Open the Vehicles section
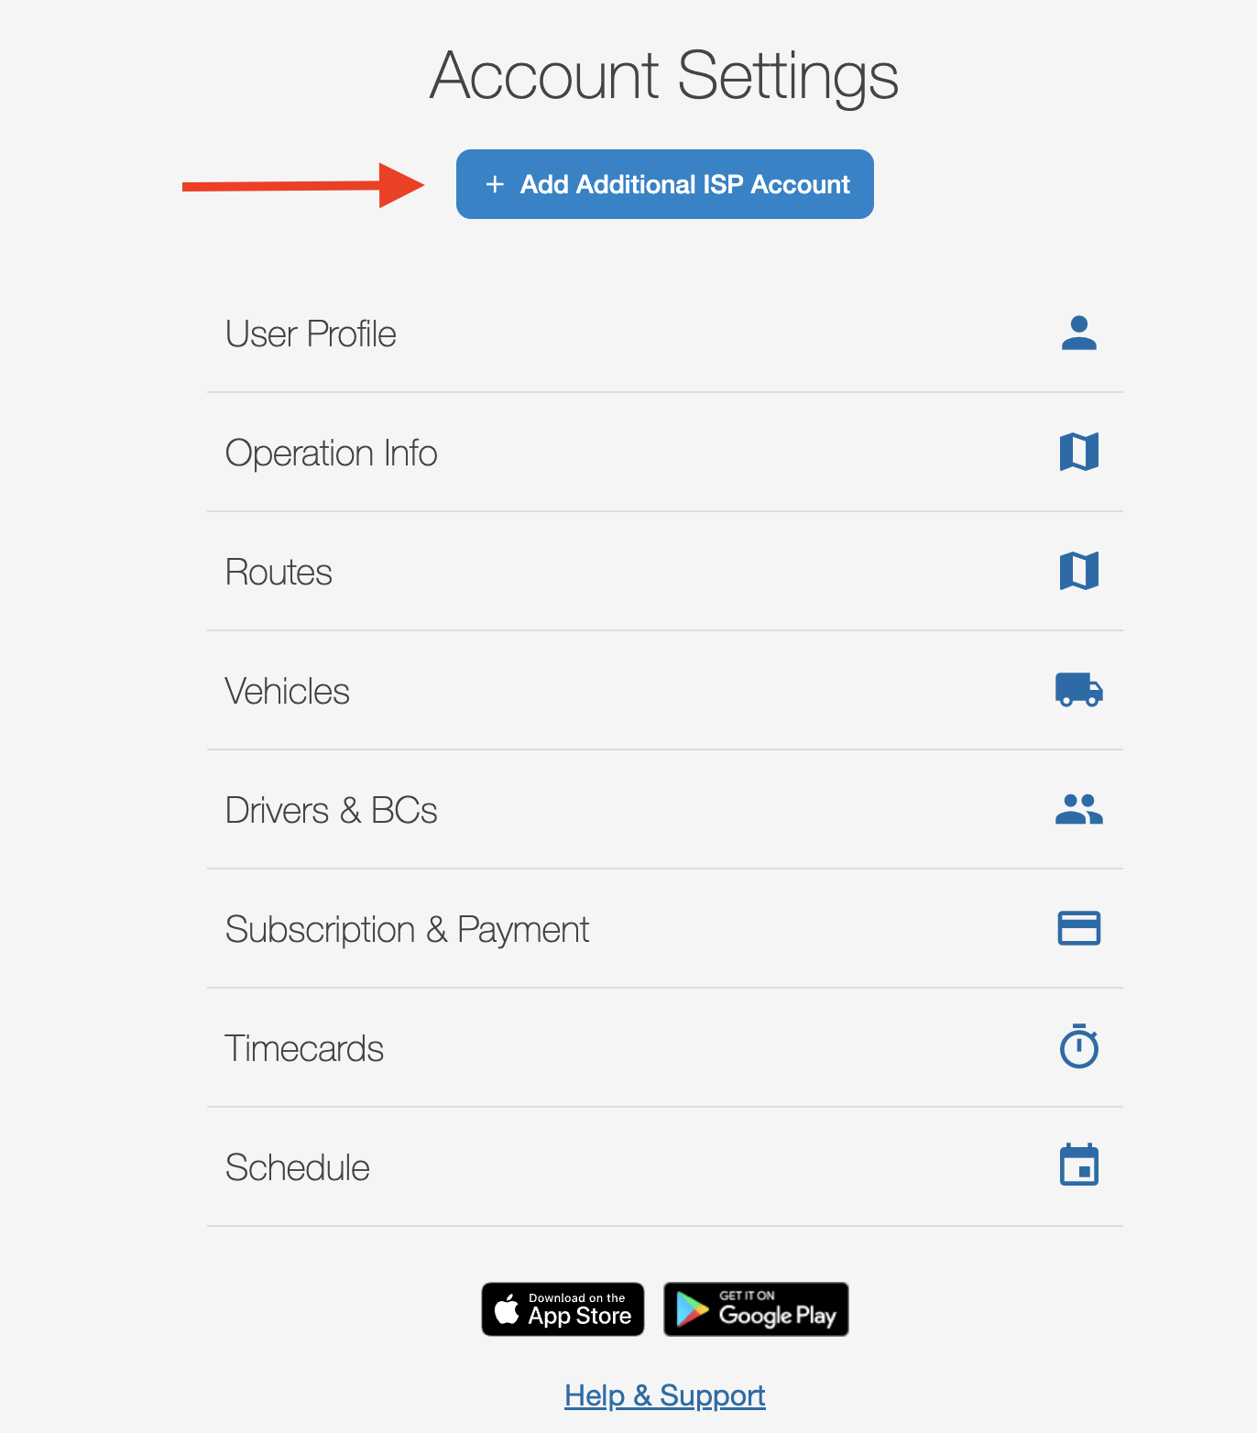The height and width of the screenshot is (1433, 1257). point(287,692)
